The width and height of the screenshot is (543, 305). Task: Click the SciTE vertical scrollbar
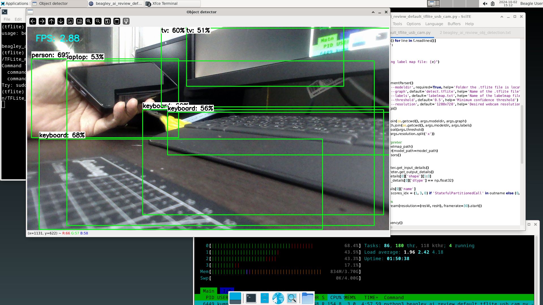(522, 134)
